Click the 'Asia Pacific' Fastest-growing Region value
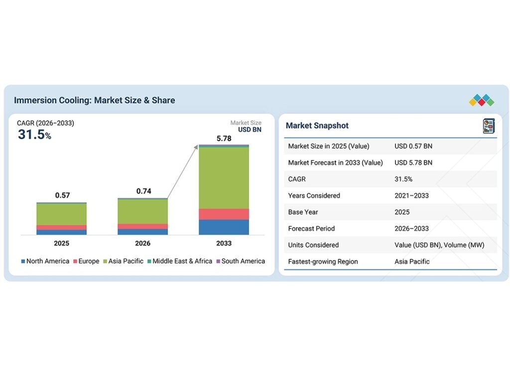 pos(412,262)
